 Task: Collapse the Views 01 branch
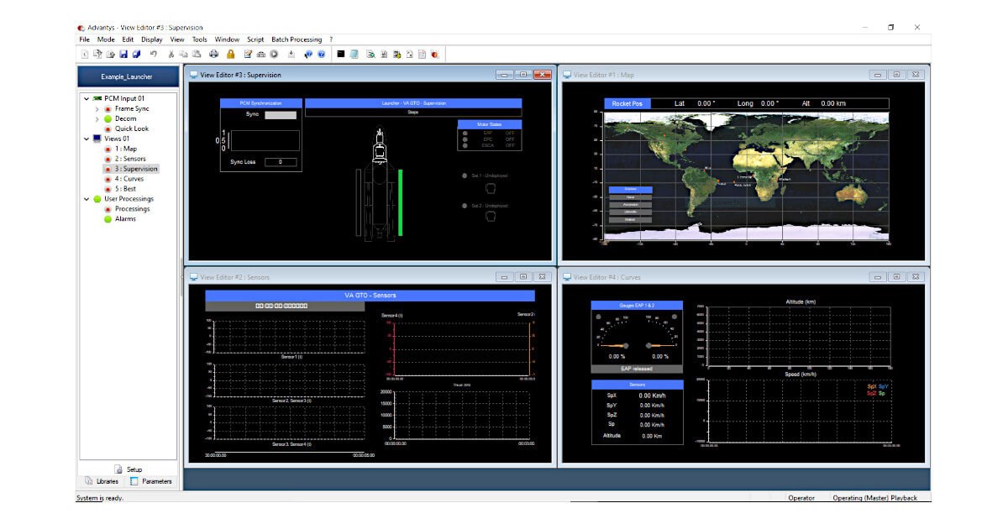coord(85,138)
